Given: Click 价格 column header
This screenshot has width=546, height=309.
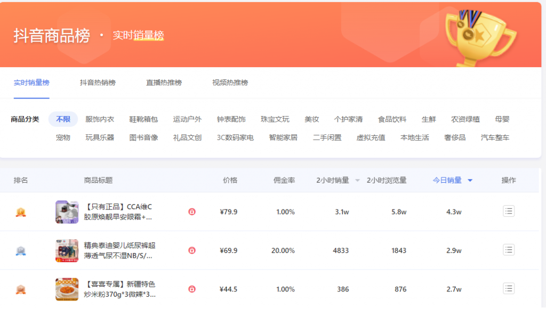Looking at the screenshot, I should 230,180.
